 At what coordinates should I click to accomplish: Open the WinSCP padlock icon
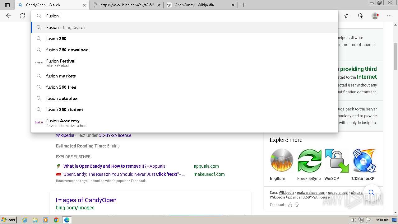(x=337, y=161)
